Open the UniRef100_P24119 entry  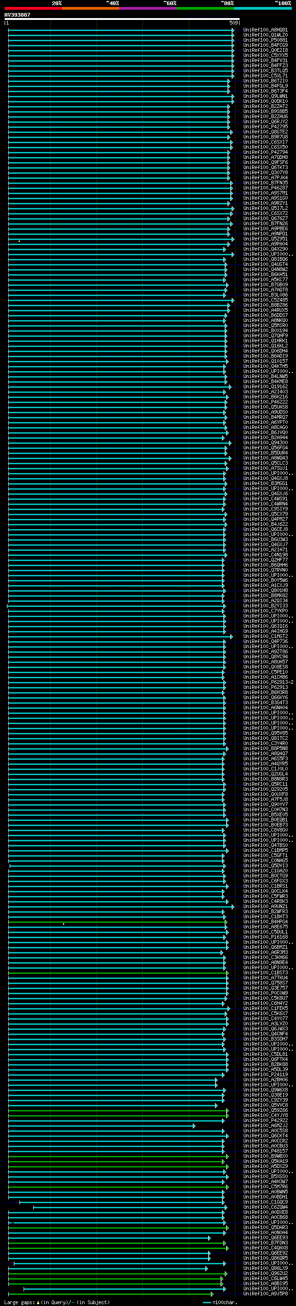click(265, 1074)
